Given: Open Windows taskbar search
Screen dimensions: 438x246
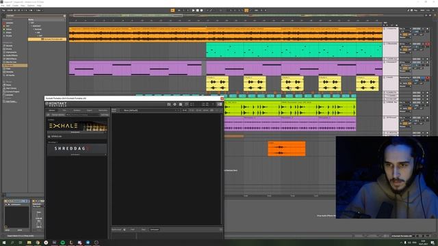Looking at the screenshot, I should click(x=12, y=243).
